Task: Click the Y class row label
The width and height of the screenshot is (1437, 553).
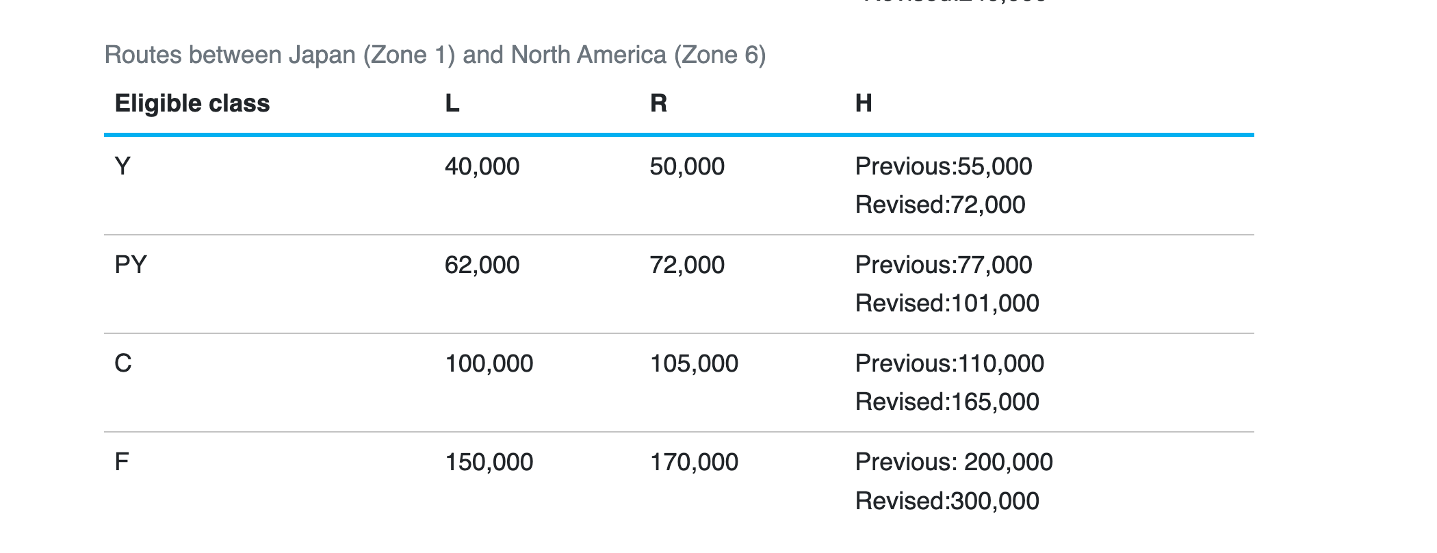Action: [x=122, y=166]
